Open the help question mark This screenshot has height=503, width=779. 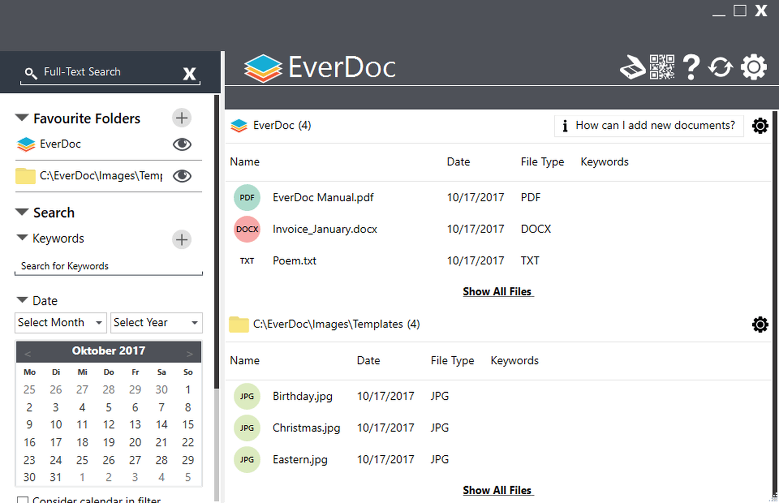tap(691, 67)
